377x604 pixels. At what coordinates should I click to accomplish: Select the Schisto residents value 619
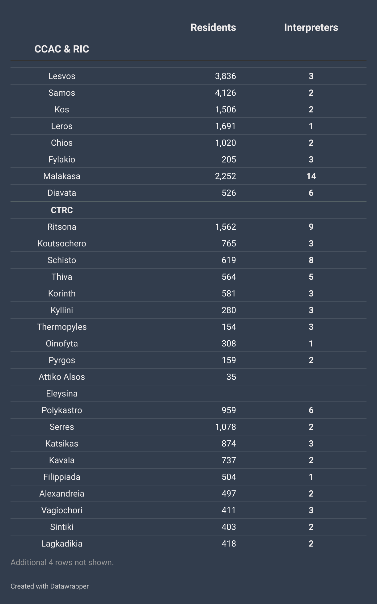coord(229,260)
